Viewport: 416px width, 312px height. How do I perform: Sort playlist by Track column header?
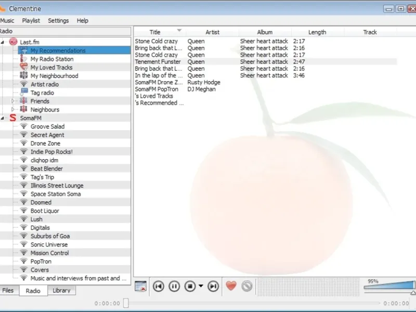[370, 32]
